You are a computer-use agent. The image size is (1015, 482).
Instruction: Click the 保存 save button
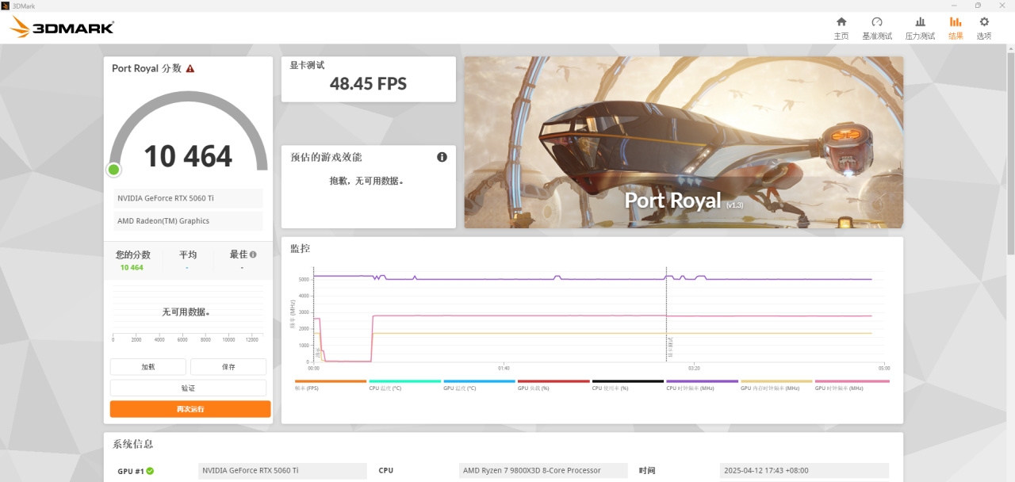click(228, 367)
